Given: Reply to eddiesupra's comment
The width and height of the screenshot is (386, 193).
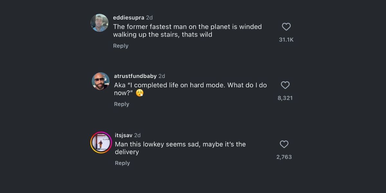Looking at the screenshot, I should pos(121,46).
